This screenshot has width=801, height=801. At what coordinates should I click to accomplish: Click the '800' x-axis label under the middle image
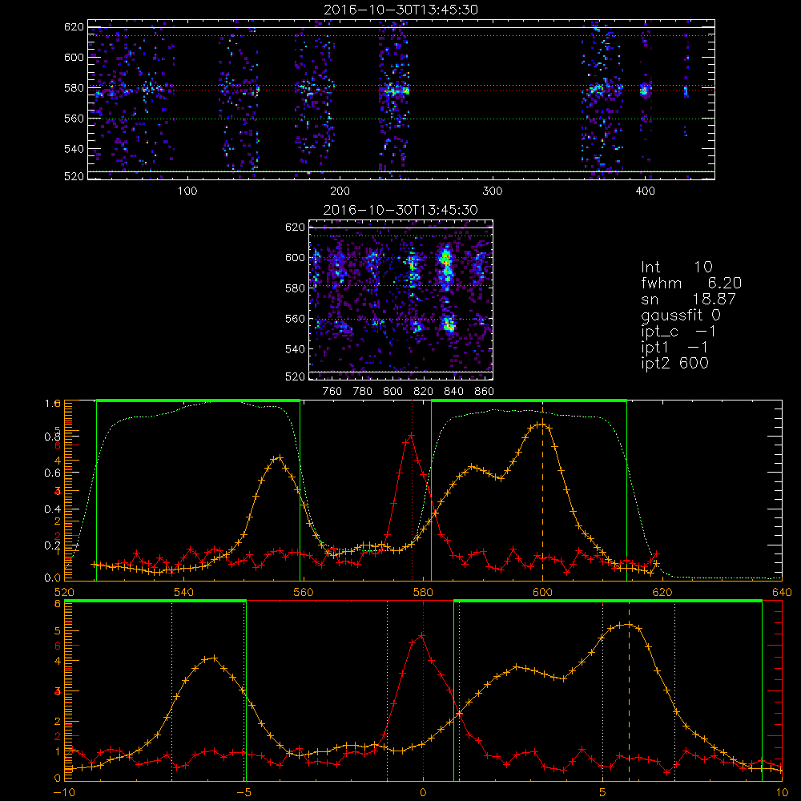[392, 392]
